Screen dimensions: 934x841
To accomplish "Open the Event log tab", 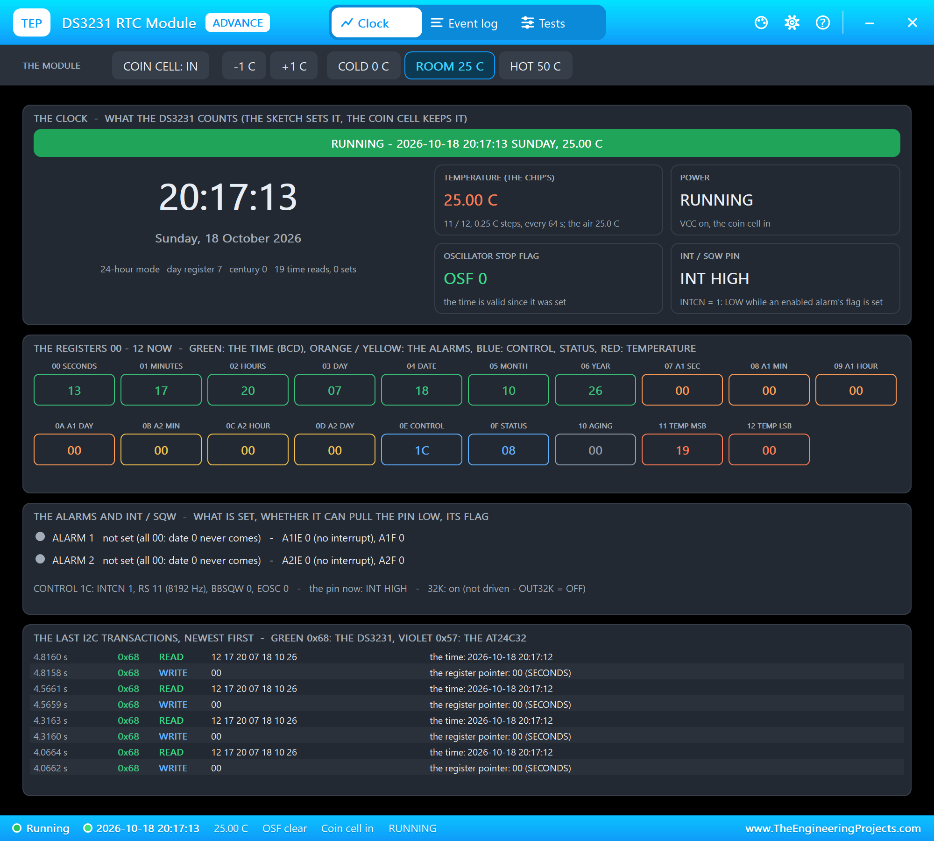I will click(x=464, y=23).
